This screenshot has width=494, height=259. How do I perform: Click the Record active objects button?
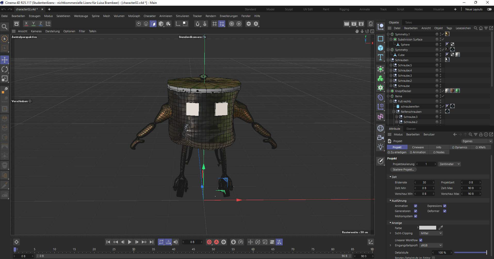click(x=209, y=242)
